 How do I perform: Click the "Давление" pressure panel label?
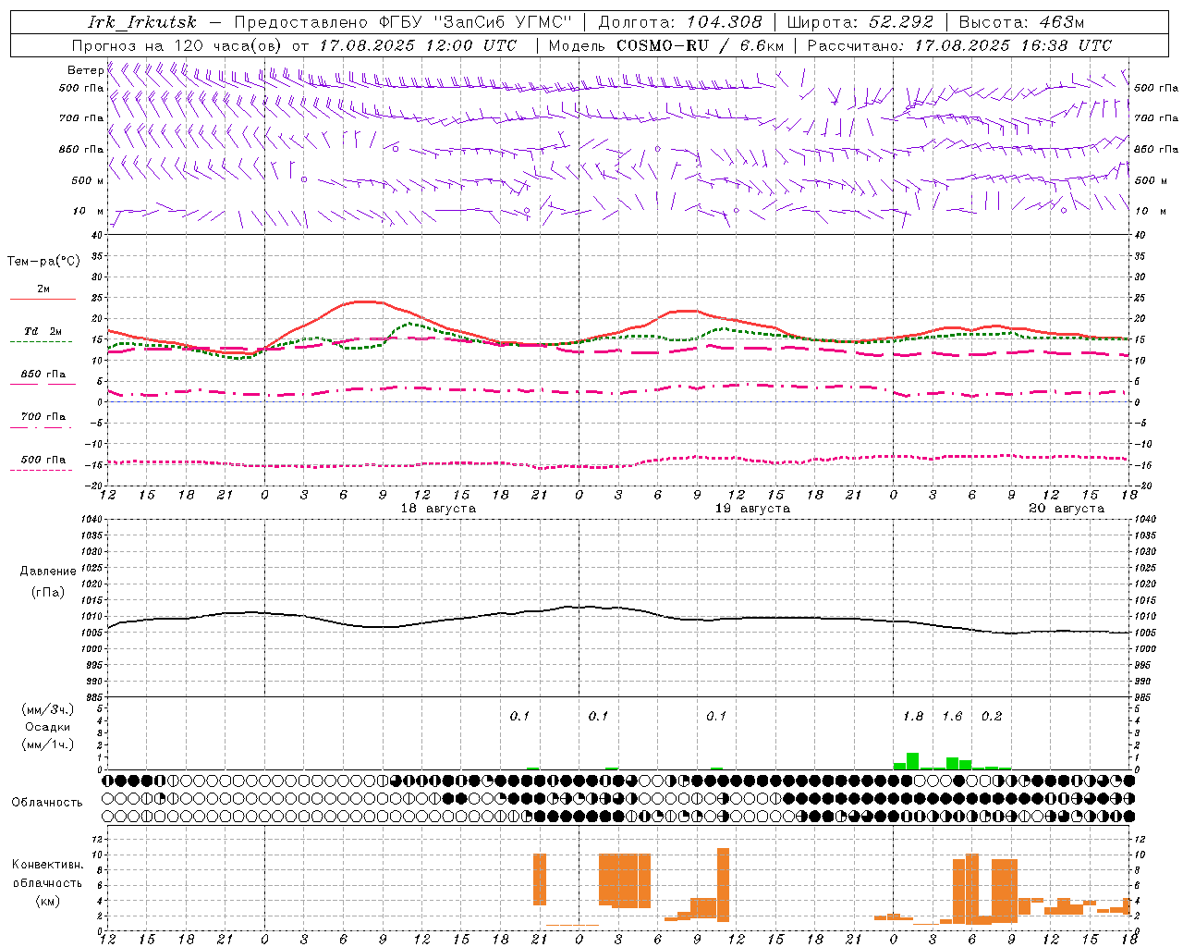click(48, 572)
